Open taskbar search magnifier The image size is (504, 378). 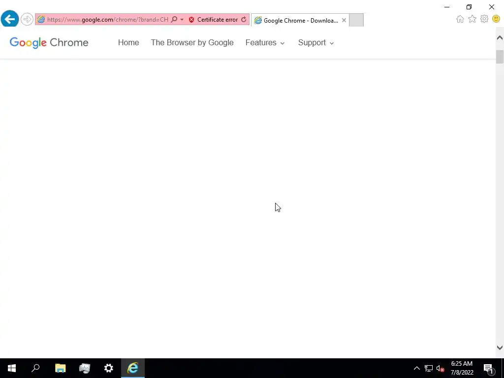35,368
